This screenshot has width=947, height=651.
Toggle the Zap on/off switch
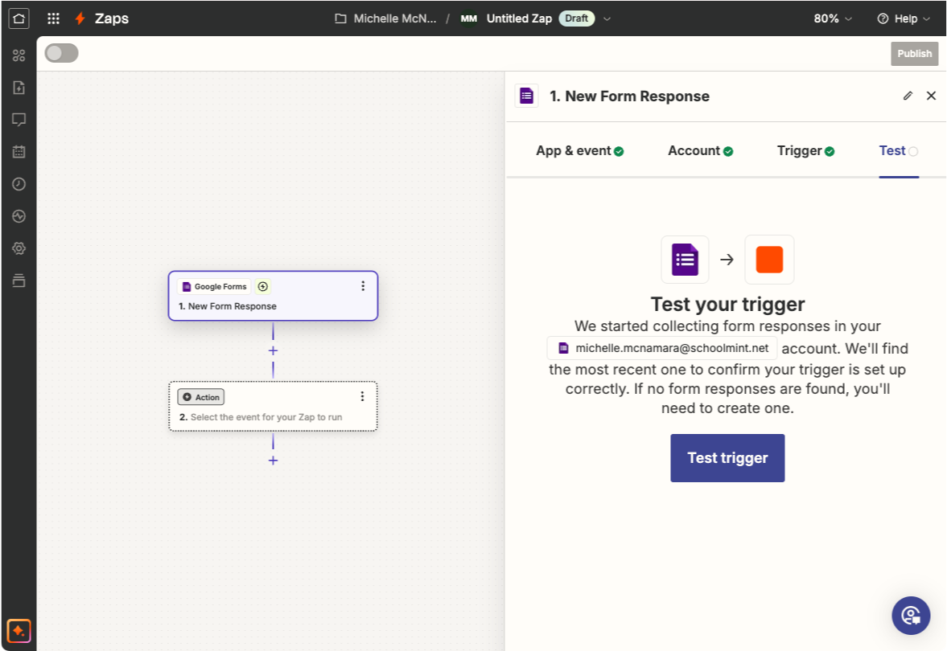(62, 53)
